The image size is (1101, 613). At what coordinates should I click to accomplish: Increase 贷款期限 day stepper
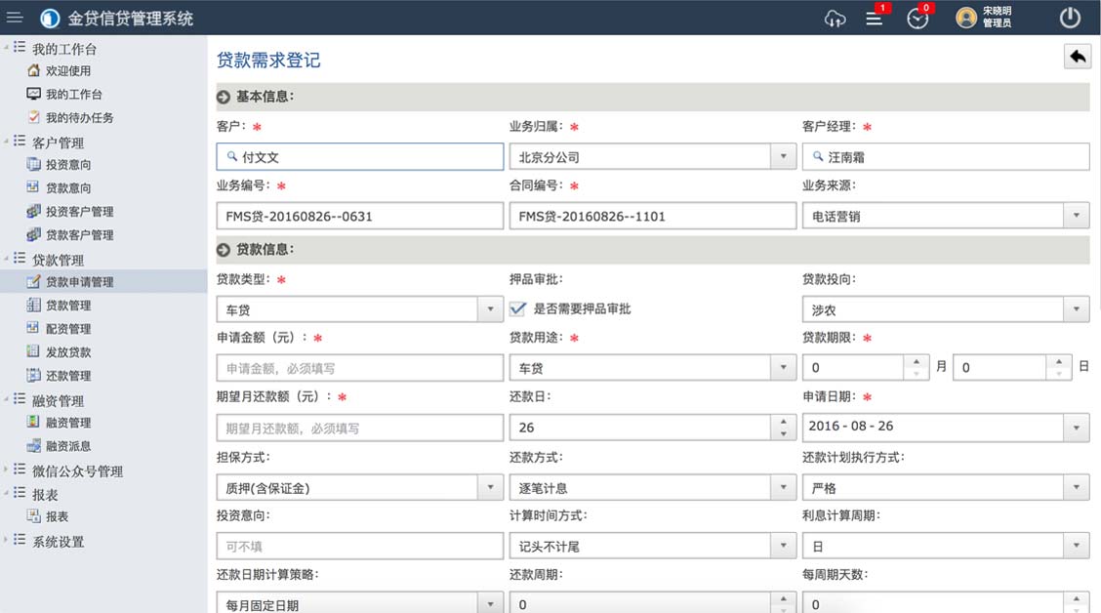point(1059,361)
